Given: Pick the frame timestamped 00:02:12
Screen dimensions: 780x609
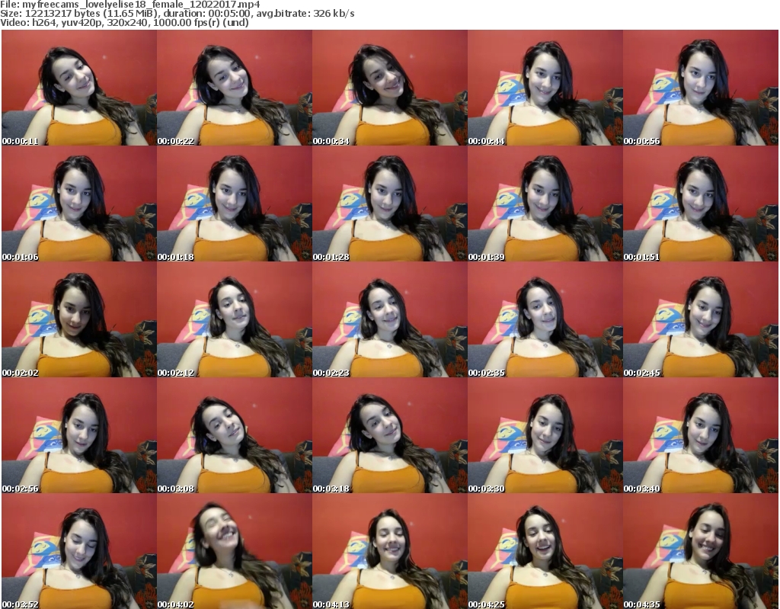Looking at the screenshot, I should pos(235,319).
